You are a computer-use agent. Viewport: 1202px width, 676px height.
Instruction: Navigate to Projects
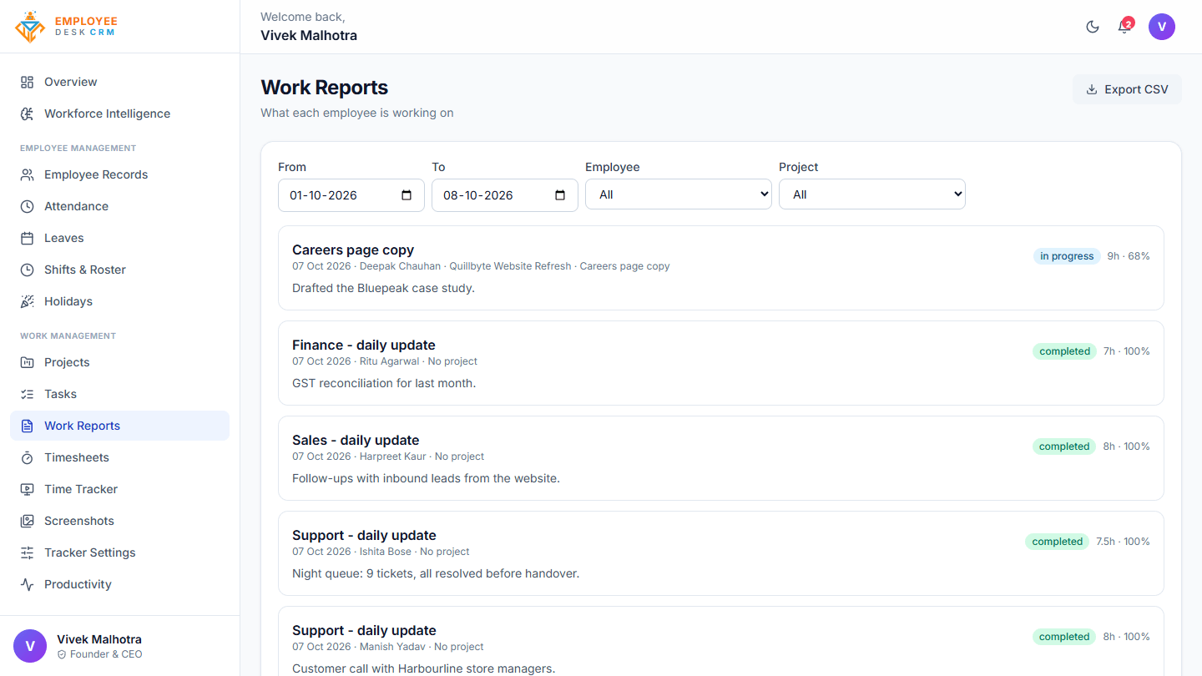tap(119, 362)
